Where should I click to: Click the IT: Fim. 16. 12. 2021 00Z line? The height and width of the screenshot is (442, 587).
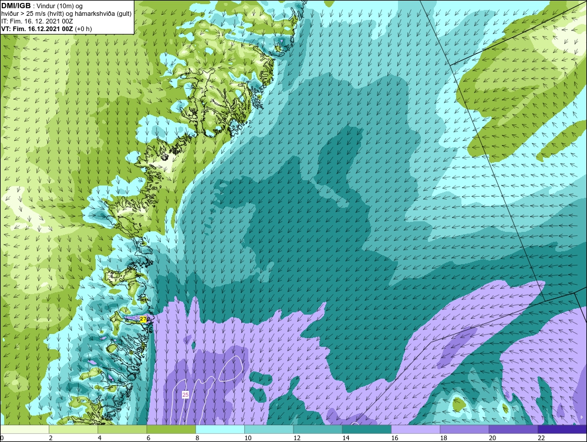[x=37, y=21]
